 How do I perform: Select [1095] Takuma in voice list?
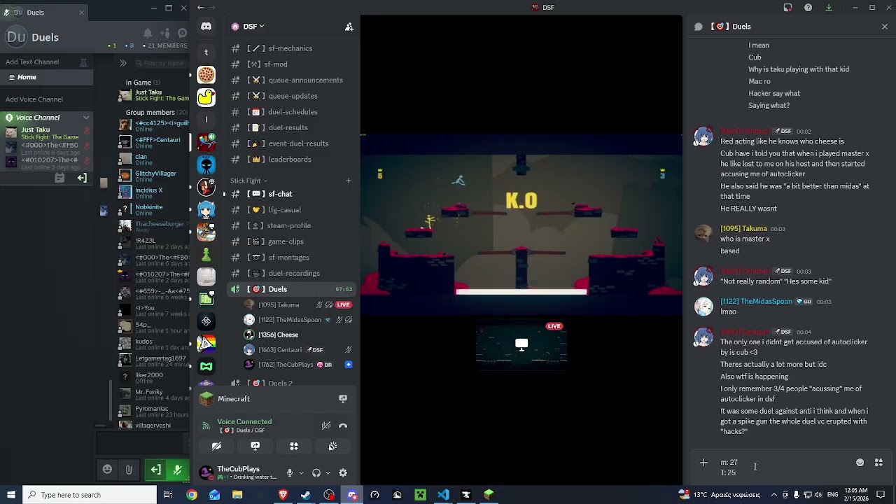pyautogui.click(x=297, y=305)
